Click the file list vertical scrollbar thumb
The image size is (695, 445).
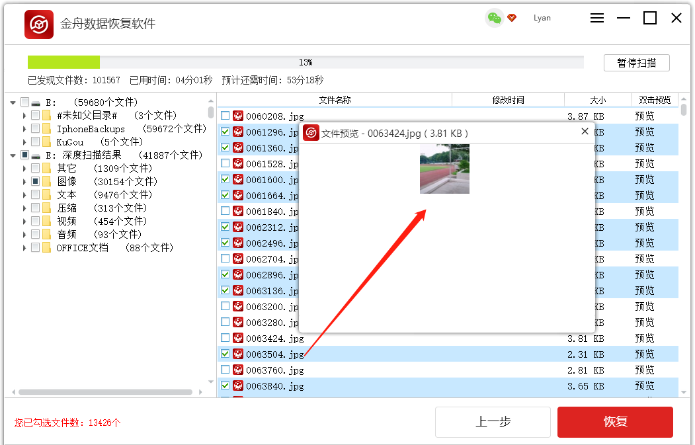click(684, 109)
